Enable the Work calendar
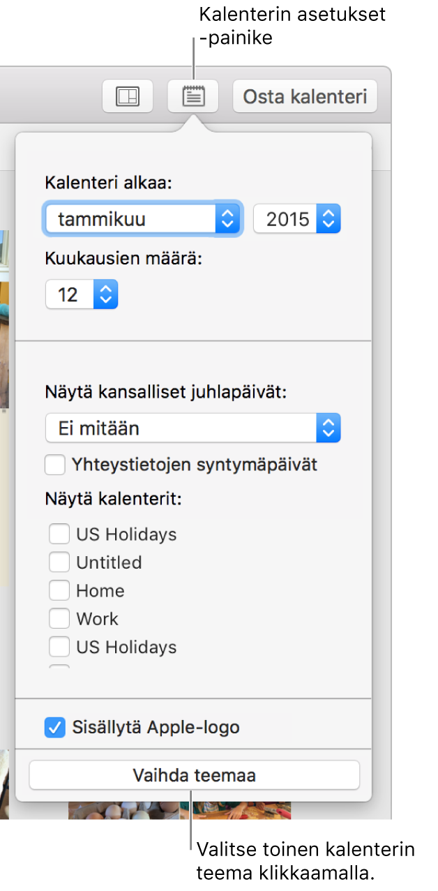Screen dimensions: 438x891 tap(59, 618)
